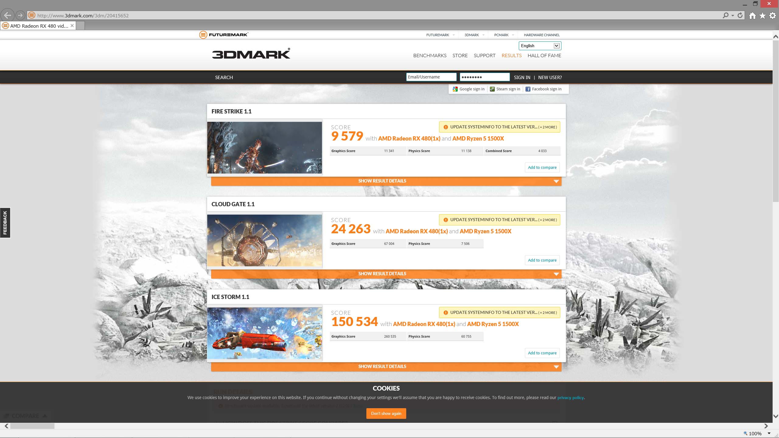Click Search in the dark bar

point(224,78)
